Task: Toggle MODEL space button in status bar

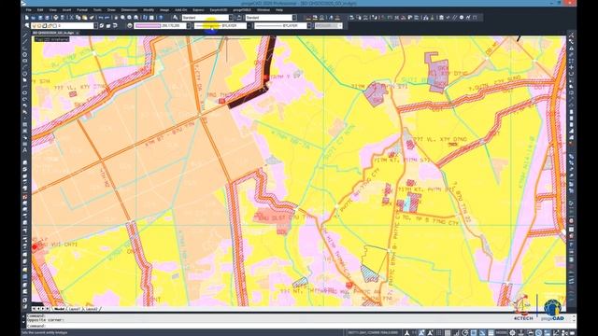Action: pos(501,332)
